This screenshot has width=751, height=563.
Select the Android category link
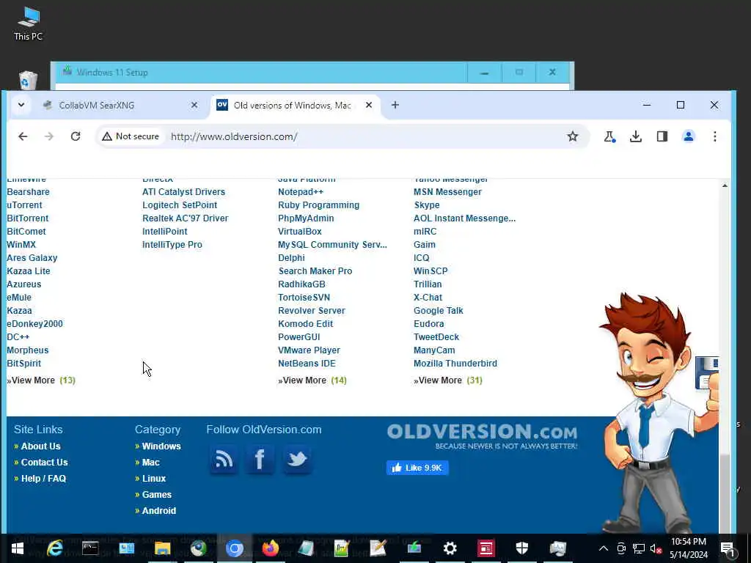pyautogui.click(x=159, y=511)
